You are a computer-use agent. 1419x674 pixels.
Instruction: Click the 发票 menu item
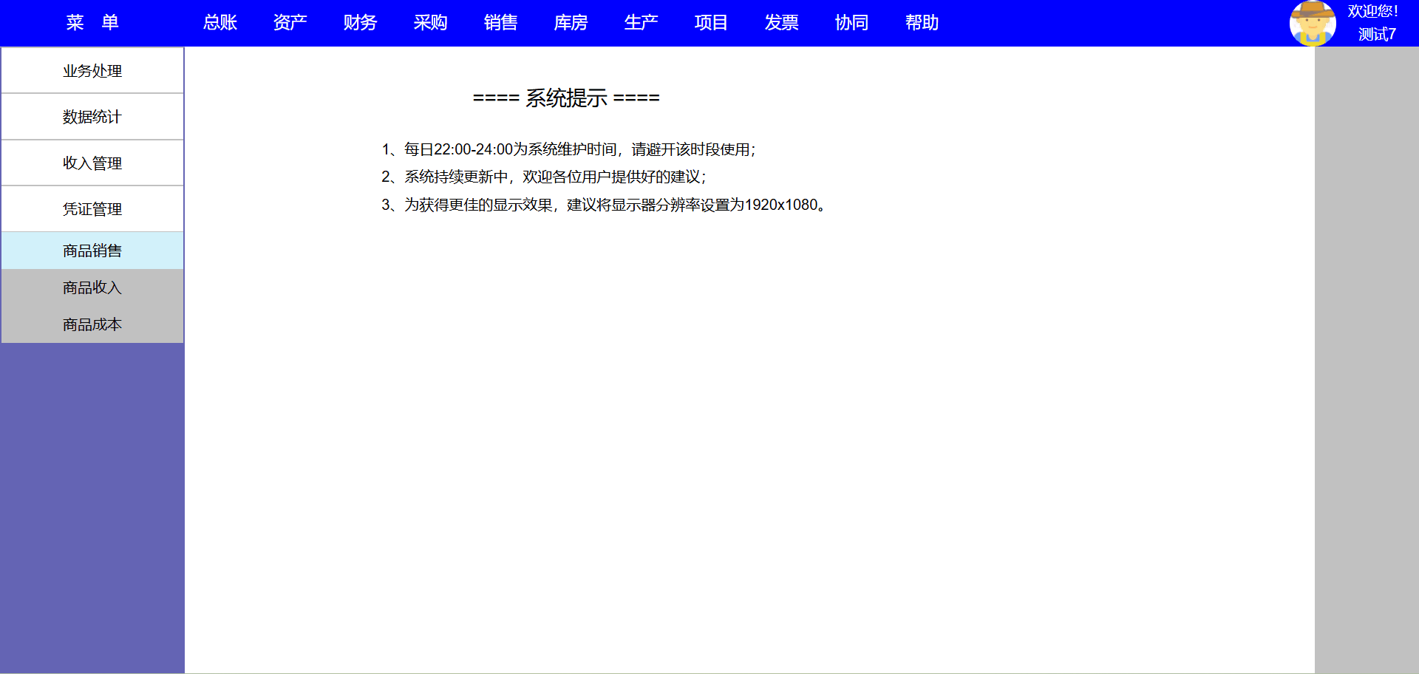click(x=781, y=23)
